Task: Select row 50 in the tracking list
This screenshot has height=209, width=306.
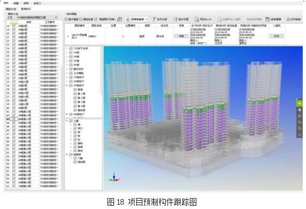Action: [x=33, y=145]
